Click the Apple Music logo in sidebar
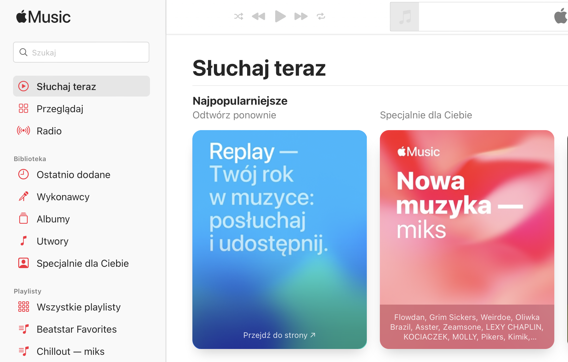 [x=43, y=17]
